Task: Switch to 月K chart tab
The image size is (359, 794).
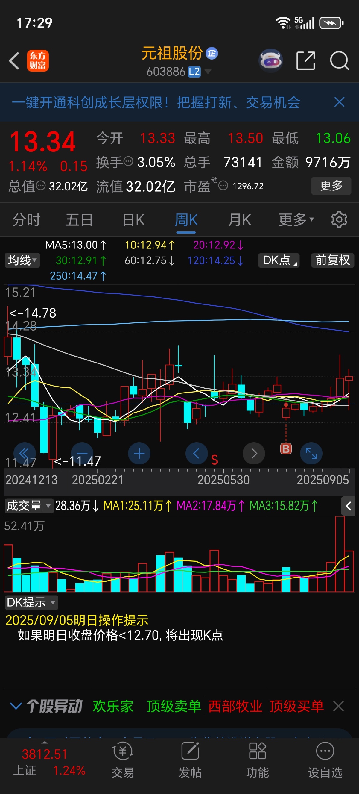Action: [x=240, y=220]
